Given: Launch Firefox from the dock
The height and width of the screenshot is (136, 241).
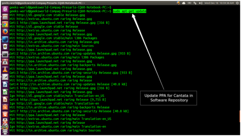Looking at the screenshot, I should pos(5,32).
